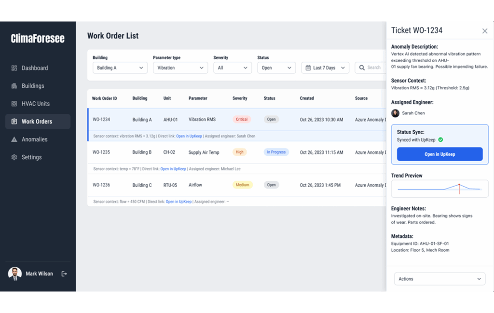The height and width of the screenshot is (313, 494).
Task: Open in UpKeep link for WO-1235
Action: click(x=173, y=169)
